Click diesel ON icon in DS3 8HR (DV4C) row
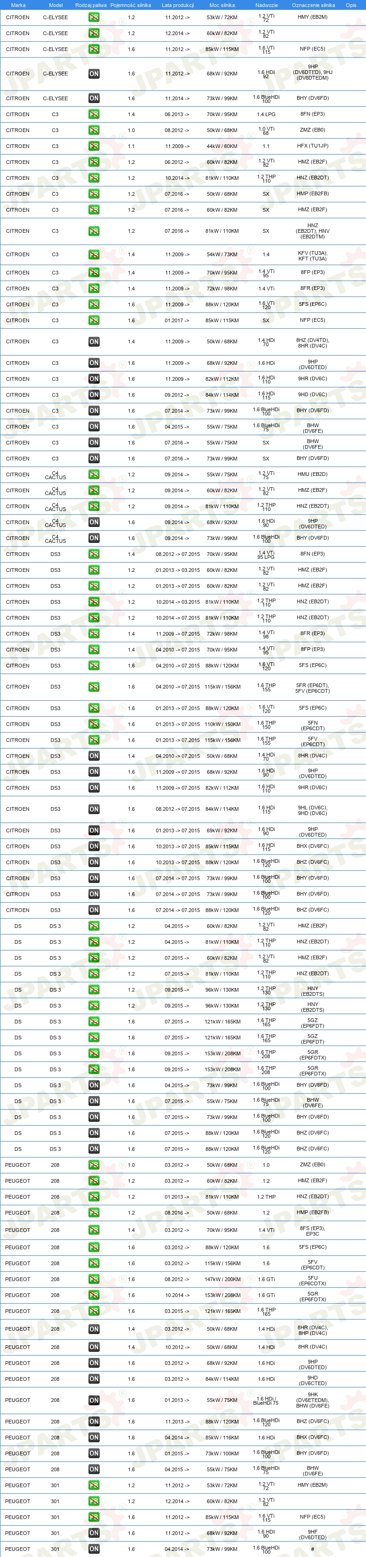 click(x=94, y=756)
